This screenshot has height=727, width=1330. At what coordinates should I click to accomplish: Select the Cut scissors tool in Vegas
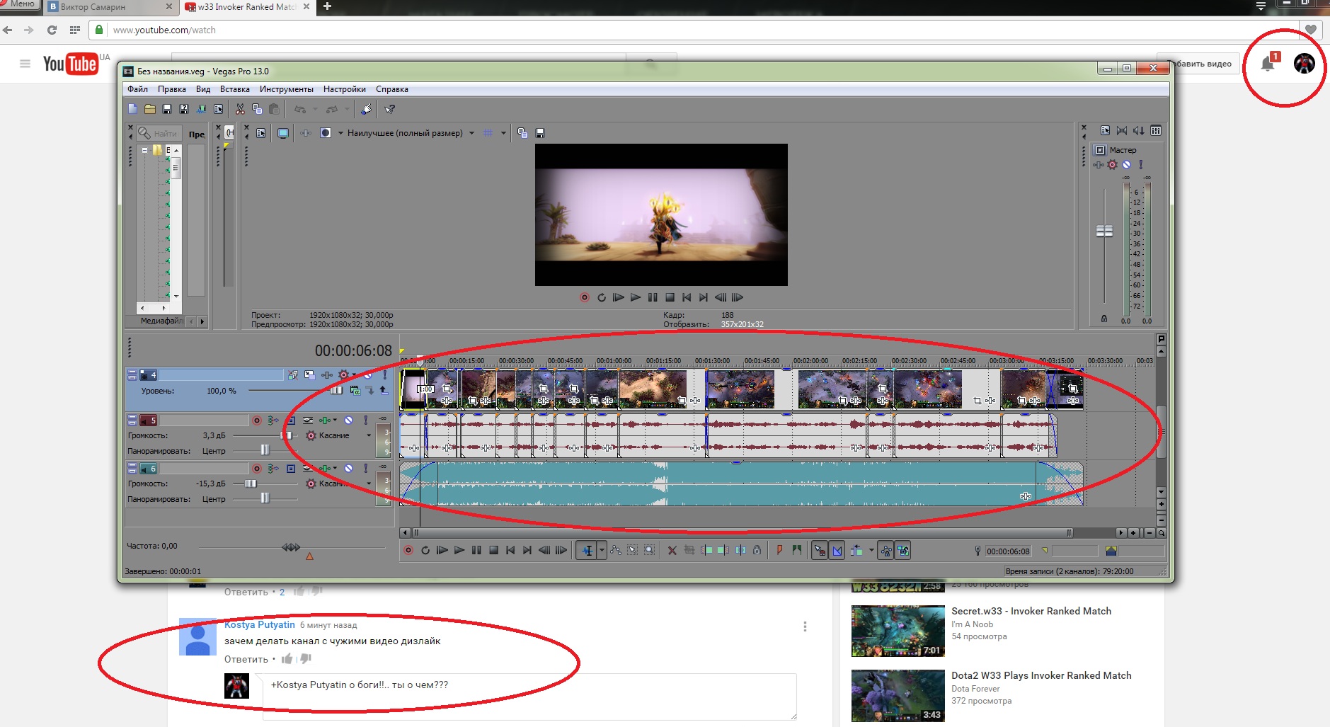240,109
